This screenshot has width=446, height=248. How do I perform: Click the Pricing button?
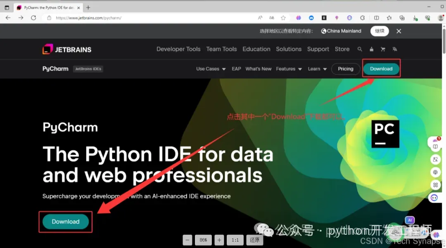tap(346, 69)
